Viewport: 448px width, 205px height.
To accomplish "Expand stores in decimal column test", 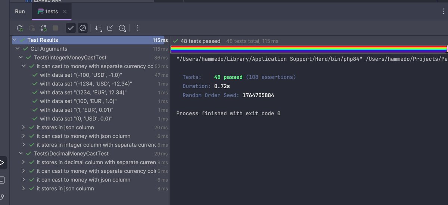I will [x=24, y=162].
